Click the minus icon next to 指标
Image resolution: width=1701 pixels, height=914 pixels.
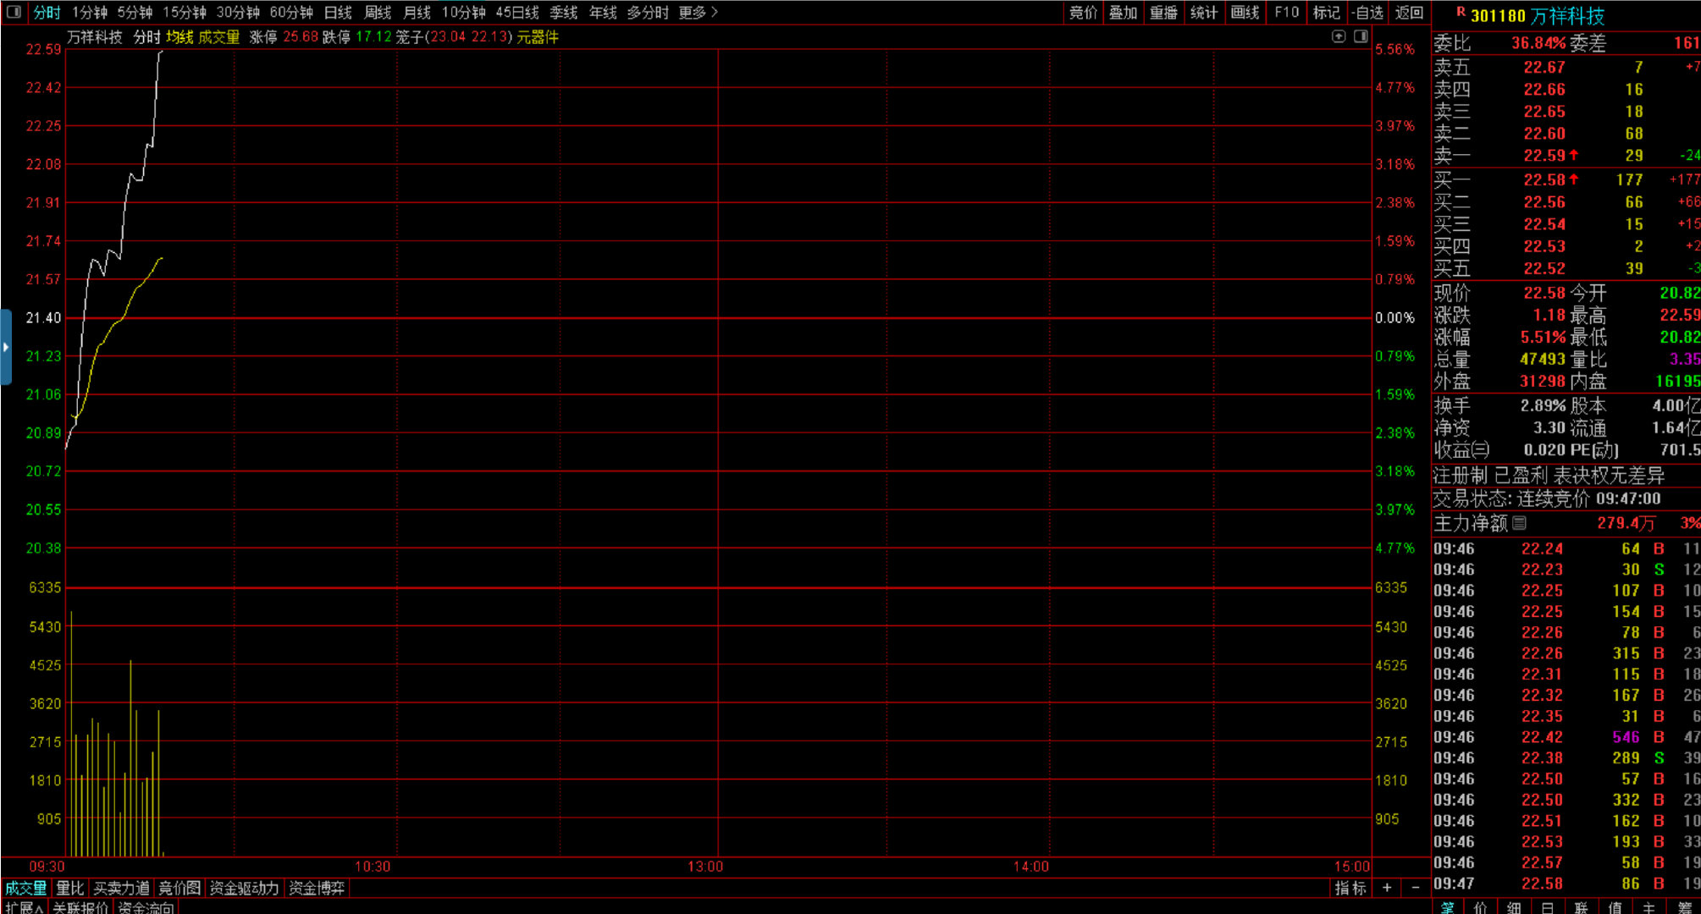coord(1416,888)
